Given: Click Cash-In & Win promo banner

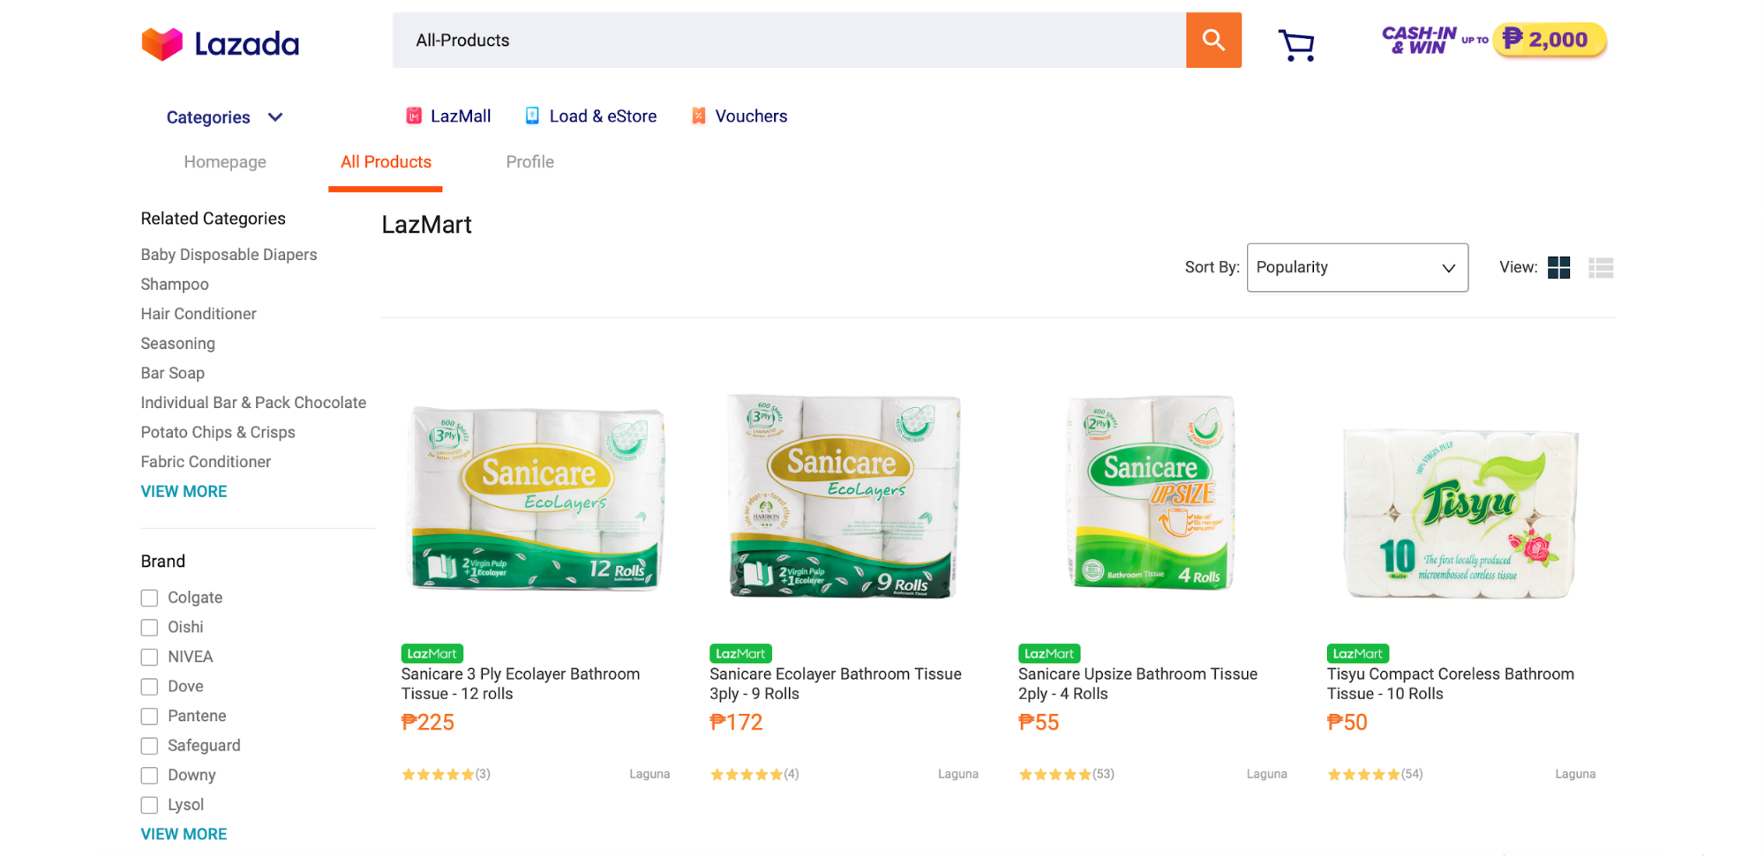Looking at the screenshot, I should point(1494,40).
